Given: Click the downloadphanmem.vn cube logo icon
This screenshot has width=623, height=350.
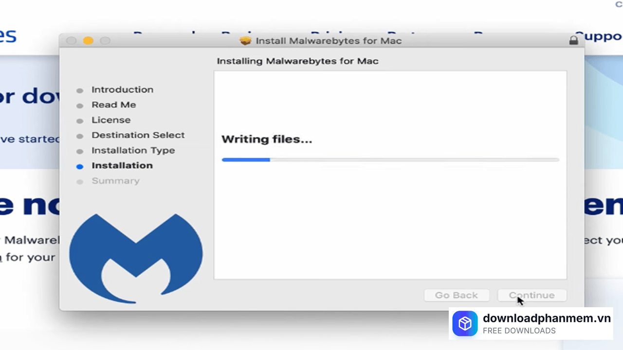Looking at the screenshot, I should [x=465, y=324].
